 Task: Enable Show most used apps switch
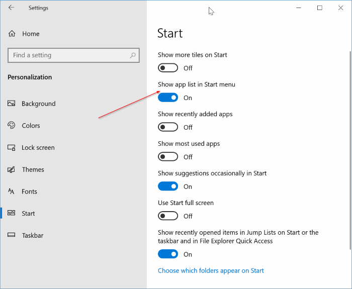click(168, 157)
